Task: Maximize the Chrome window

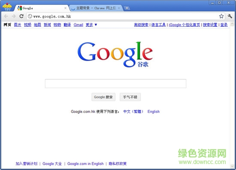Action: click(x=219, y=3)
